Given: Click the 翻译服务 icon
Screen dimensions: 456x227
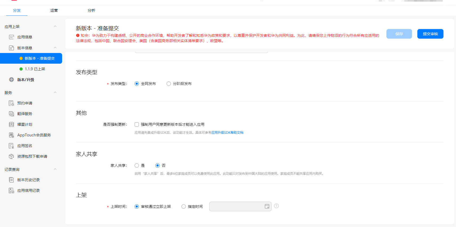Looking at the screenshot, I should coord(11,114).
